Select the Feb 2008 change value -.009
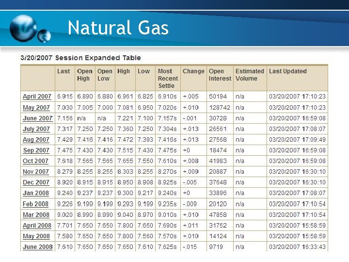 coord(190,204)
